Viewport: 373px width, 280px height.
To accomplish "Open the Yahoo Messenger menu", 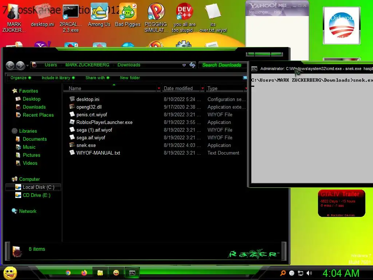I will tap(258, 12).
